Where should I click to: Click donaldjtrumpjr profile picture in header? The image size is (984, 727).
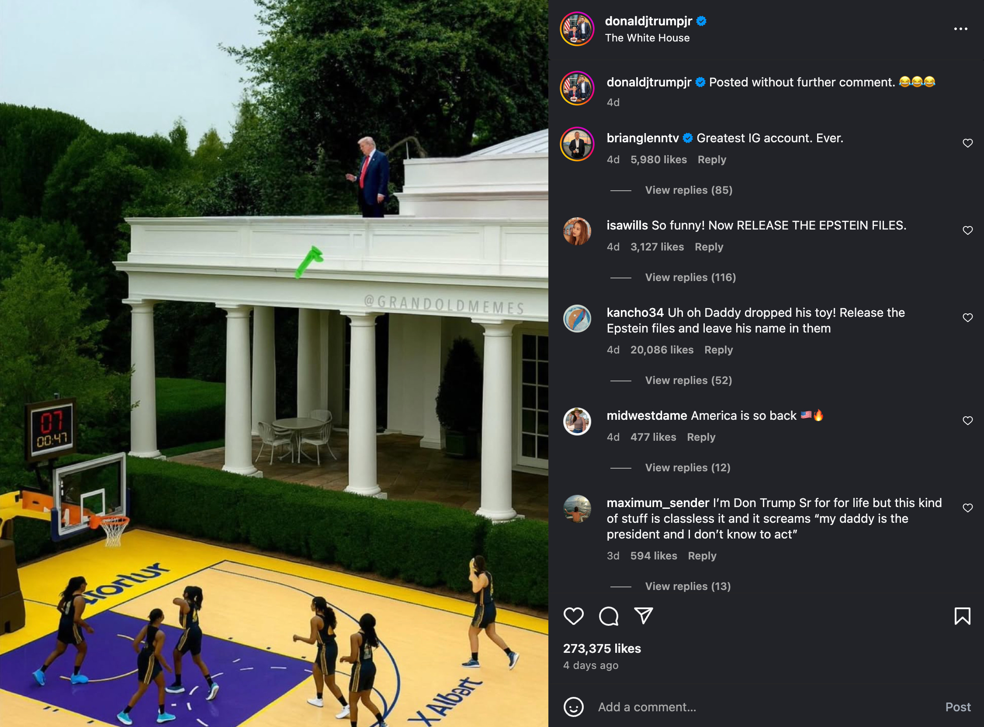click(577, 29)
